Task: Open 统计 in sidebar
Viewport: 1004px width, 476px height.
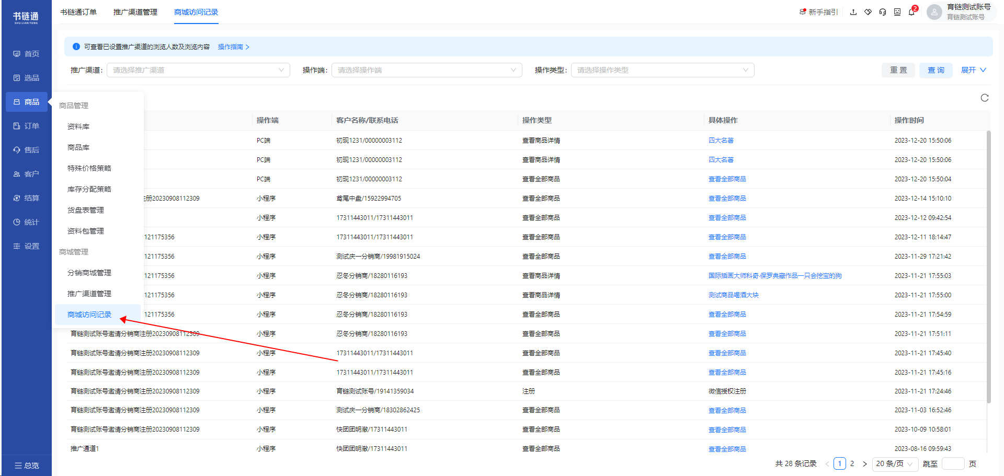Action: pos(26,222)
